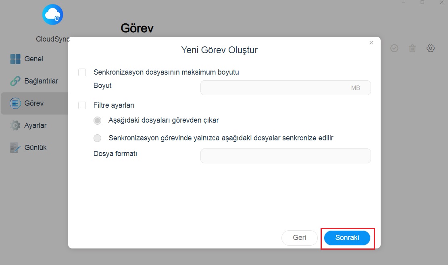
Task: Enable maximum sync file size checkbox
Action: tap(82, 73)
